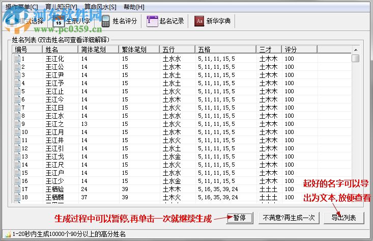Viewport: 373px width, 241px height.
Task: Click document icon of row 3
Action: point(17,75)
